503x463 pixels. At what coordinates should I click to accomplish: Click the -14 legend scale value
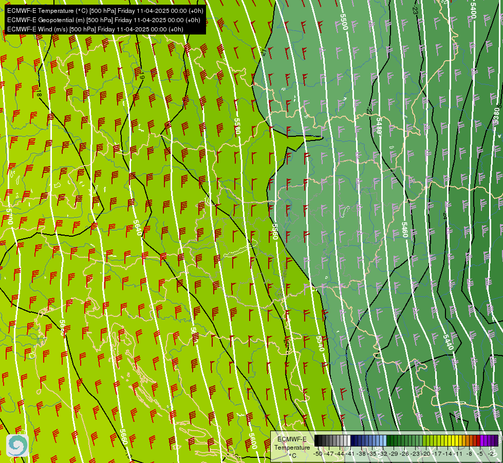pos(447,454)
